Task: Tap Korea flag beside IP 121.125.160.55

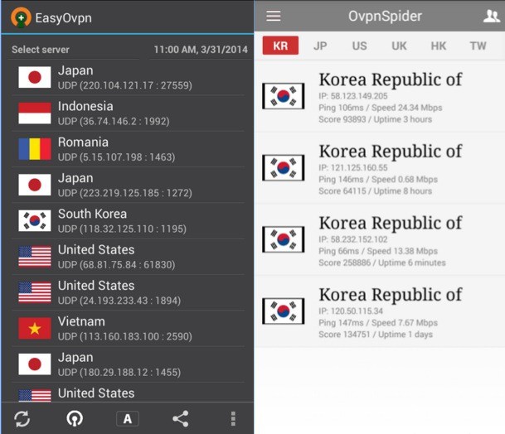Action: point(284,167)
